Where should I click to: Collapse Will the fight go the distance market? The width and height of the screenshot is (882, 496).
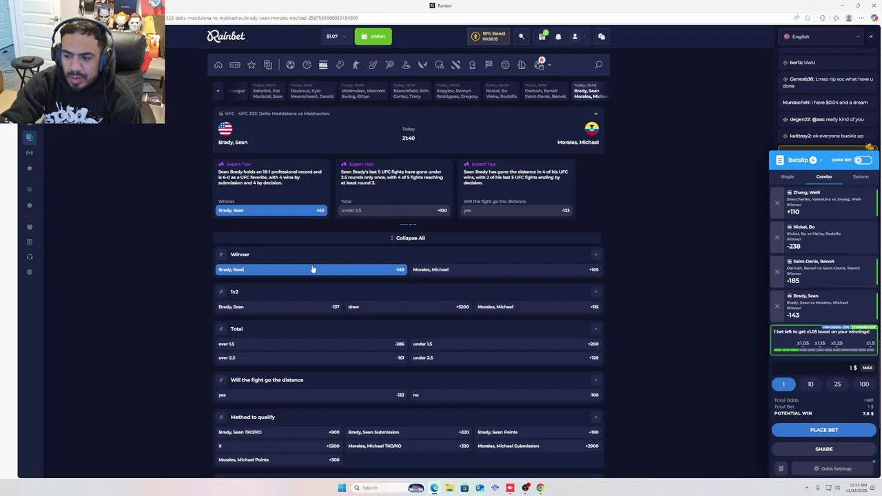click(595, 380)
